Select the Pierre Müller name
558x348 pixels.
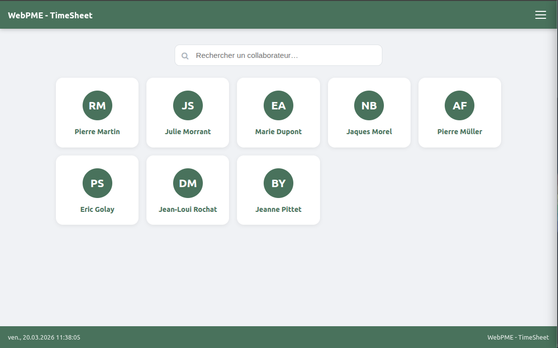pos(460,132)
